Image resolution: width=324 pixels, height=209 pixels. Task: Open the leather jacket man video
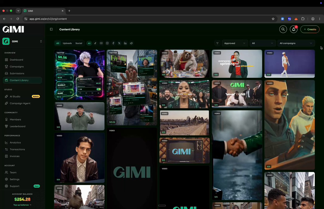click(x=79, y=158)
